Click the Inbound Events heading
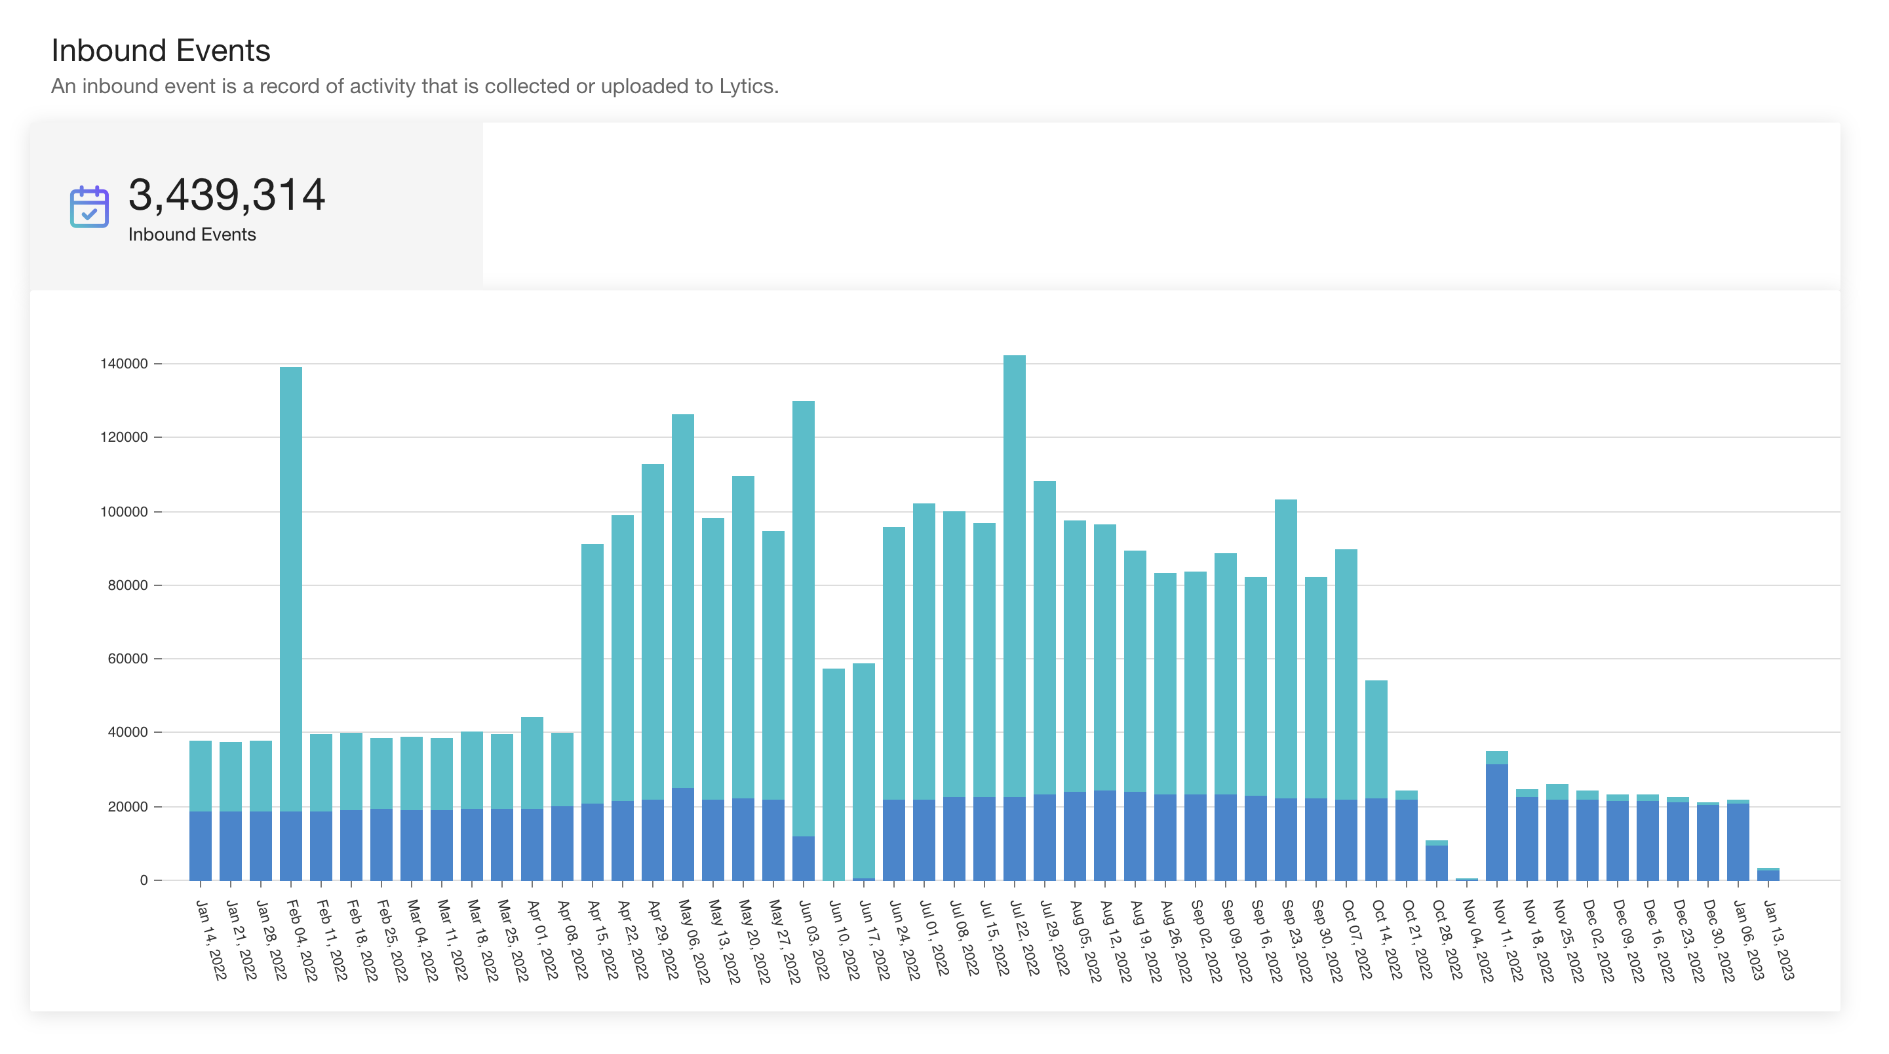 pyautogui.click(x=161, y=50)
